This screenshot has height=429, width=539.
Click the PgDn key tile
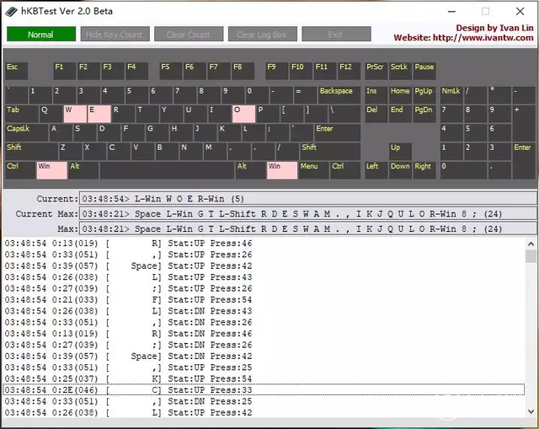click(424, 114)
